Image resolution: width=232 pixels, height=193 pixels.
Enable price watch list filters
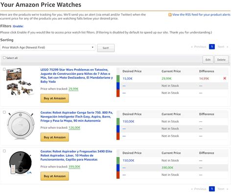pyautogui.click(x=18, y=26)
